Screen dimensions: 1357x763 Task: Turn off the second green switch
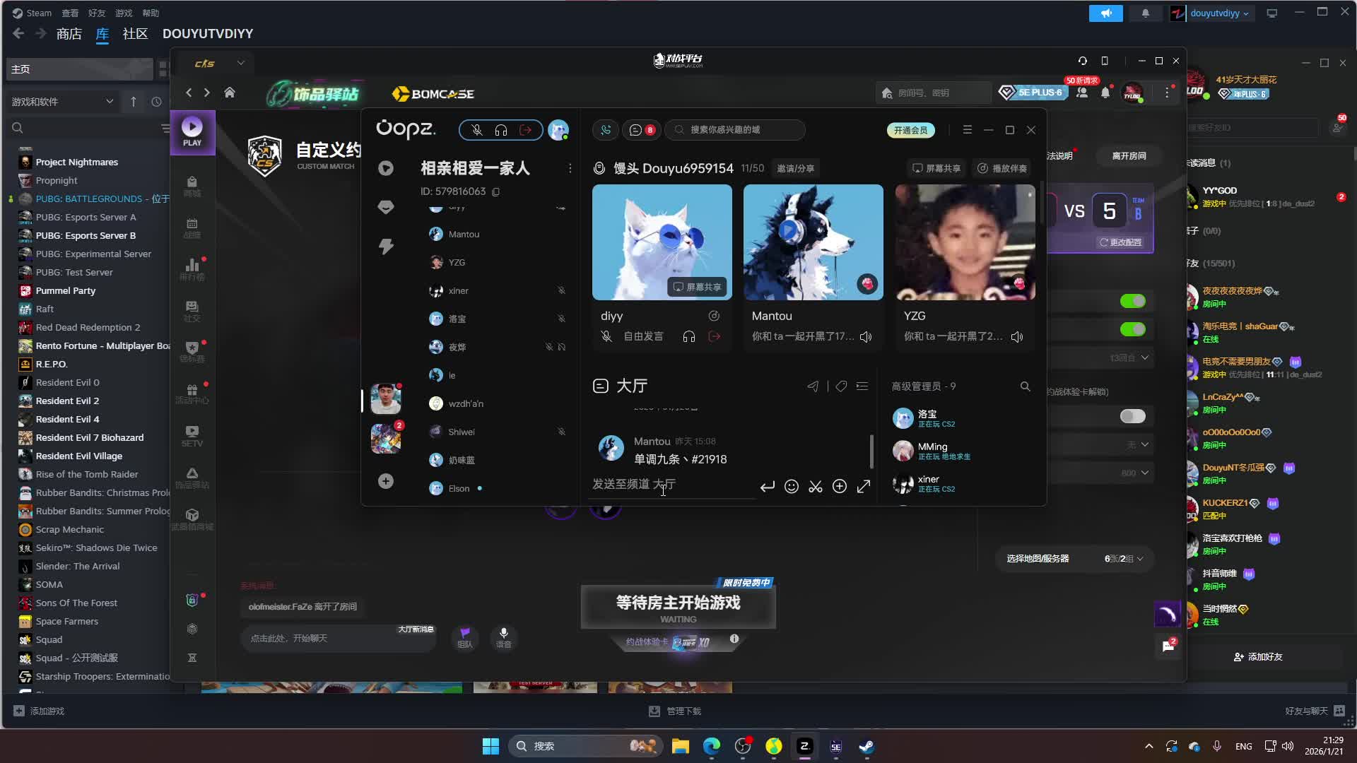(x=1132, y=330)
